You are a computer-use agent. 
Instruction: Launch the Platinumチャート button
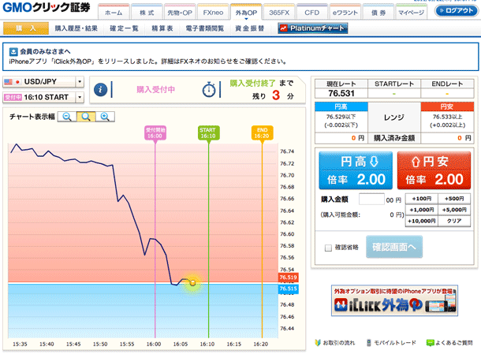coord(312,28)
